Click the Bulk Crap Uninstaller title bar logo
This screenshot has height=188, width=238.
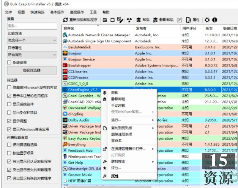pyautogui.click(x=6, y=4)
